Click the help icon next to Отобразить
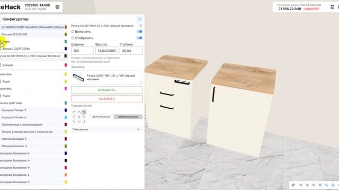Viewport: 339px width, 190px height. 73,38
